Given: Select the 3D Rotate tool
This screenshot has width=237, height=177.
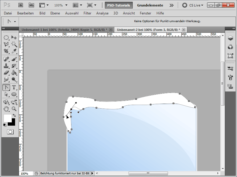Looking at the screenshot, I should pyautogui.click(x=6, y=102).
